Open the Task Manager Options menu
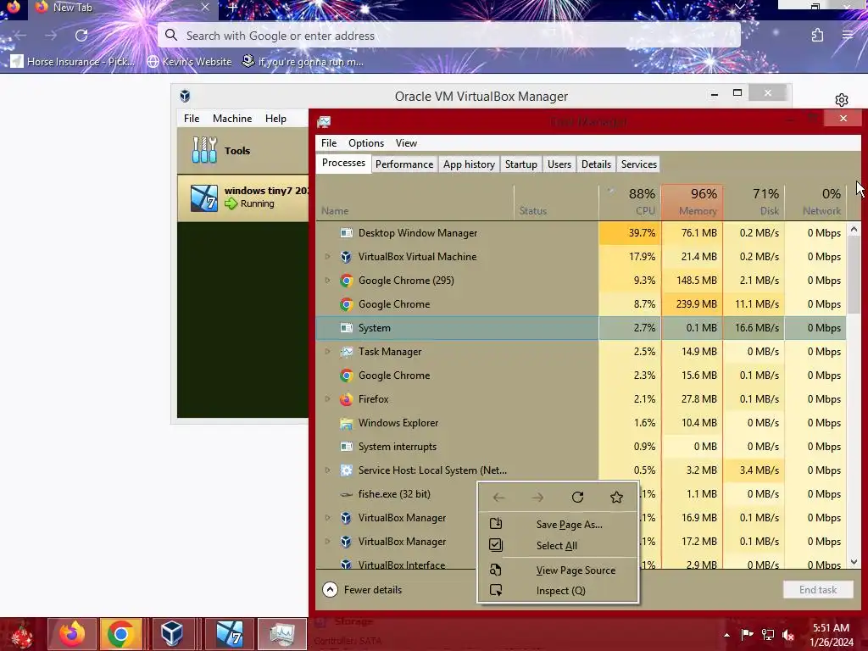Image resolution: width=868 pixels, height=651 pixels. pyautogui.click(x=366, y=142)
